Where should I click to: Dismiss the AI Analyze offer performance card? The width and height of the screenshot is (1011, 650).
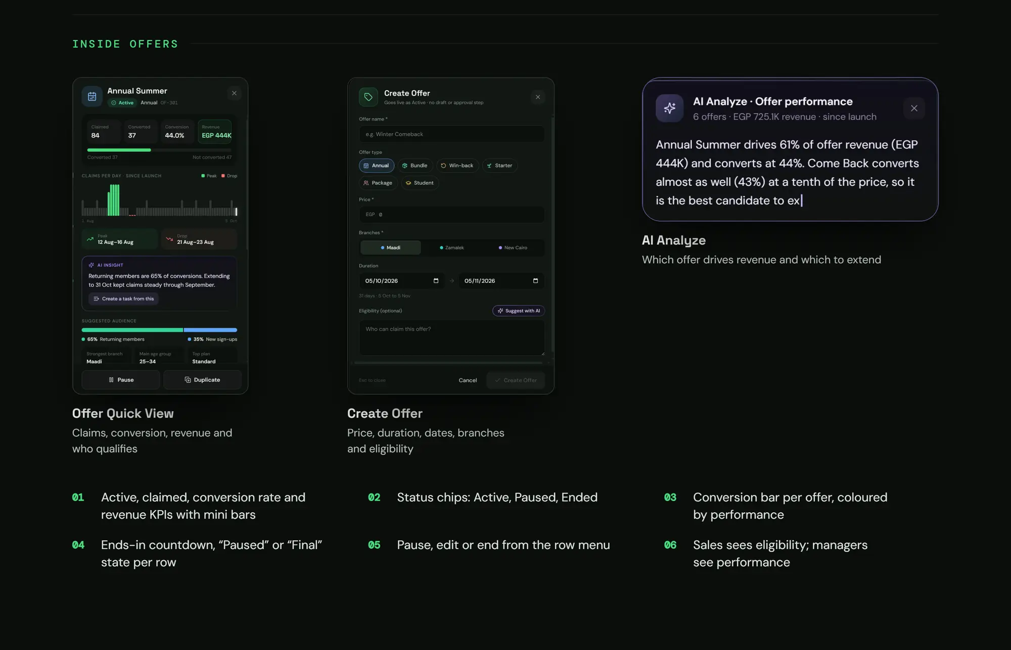[x=914, y=108]
